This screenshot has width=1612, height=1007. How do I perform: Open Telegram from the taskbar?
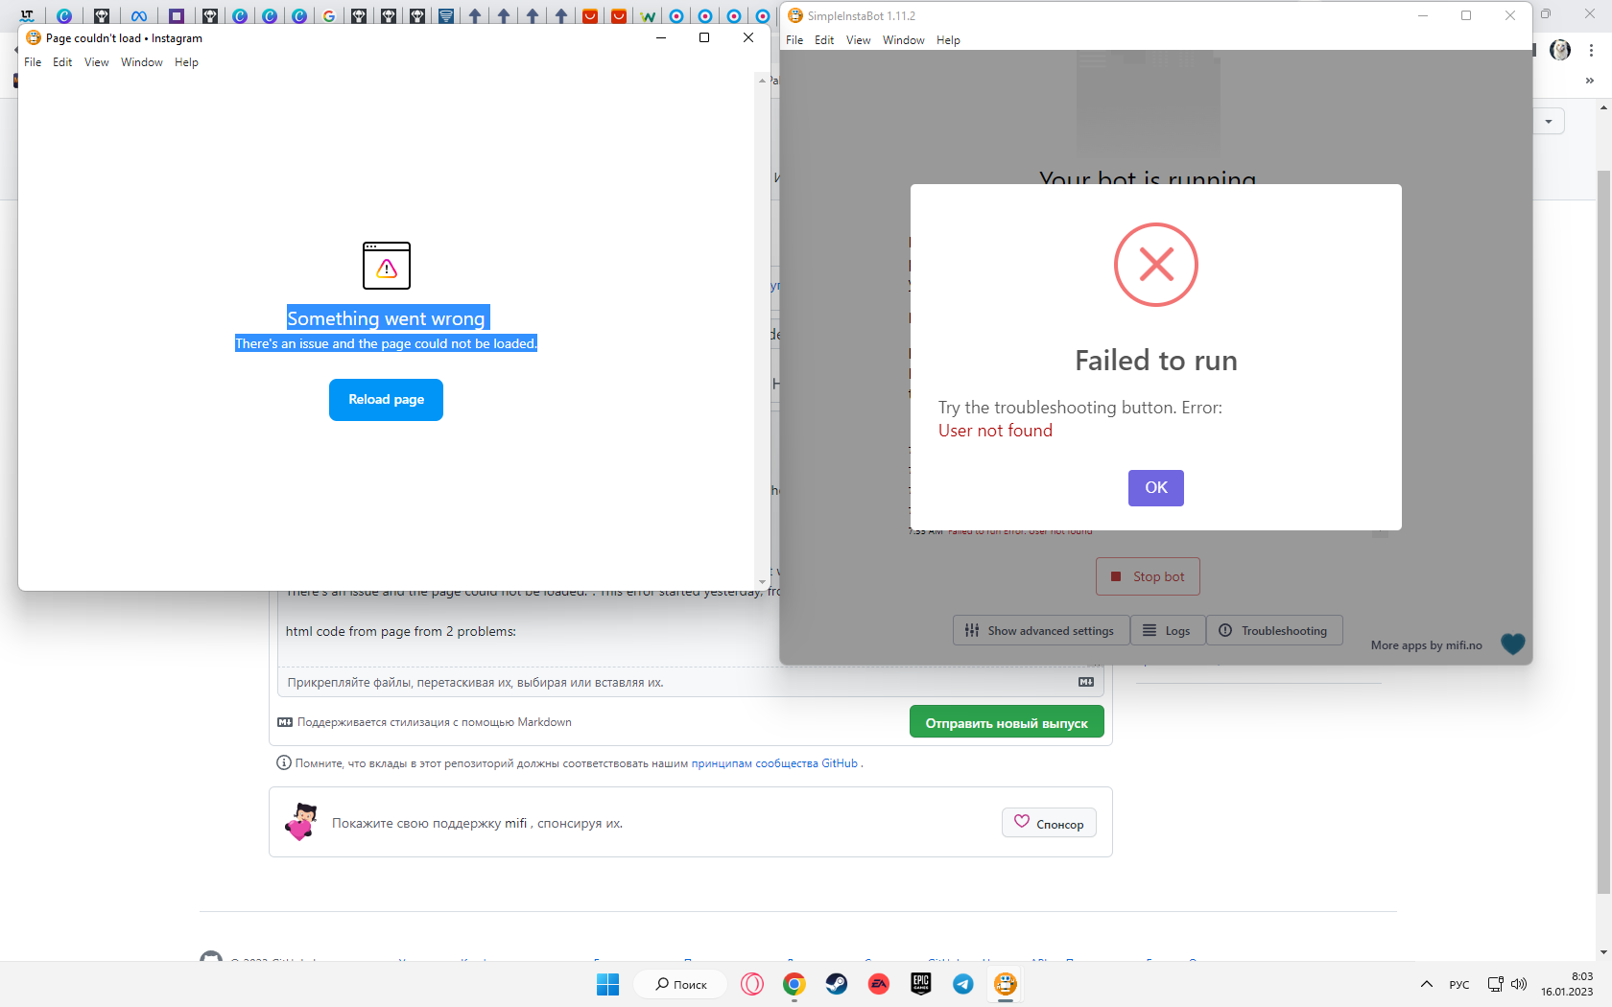(963, 984)
